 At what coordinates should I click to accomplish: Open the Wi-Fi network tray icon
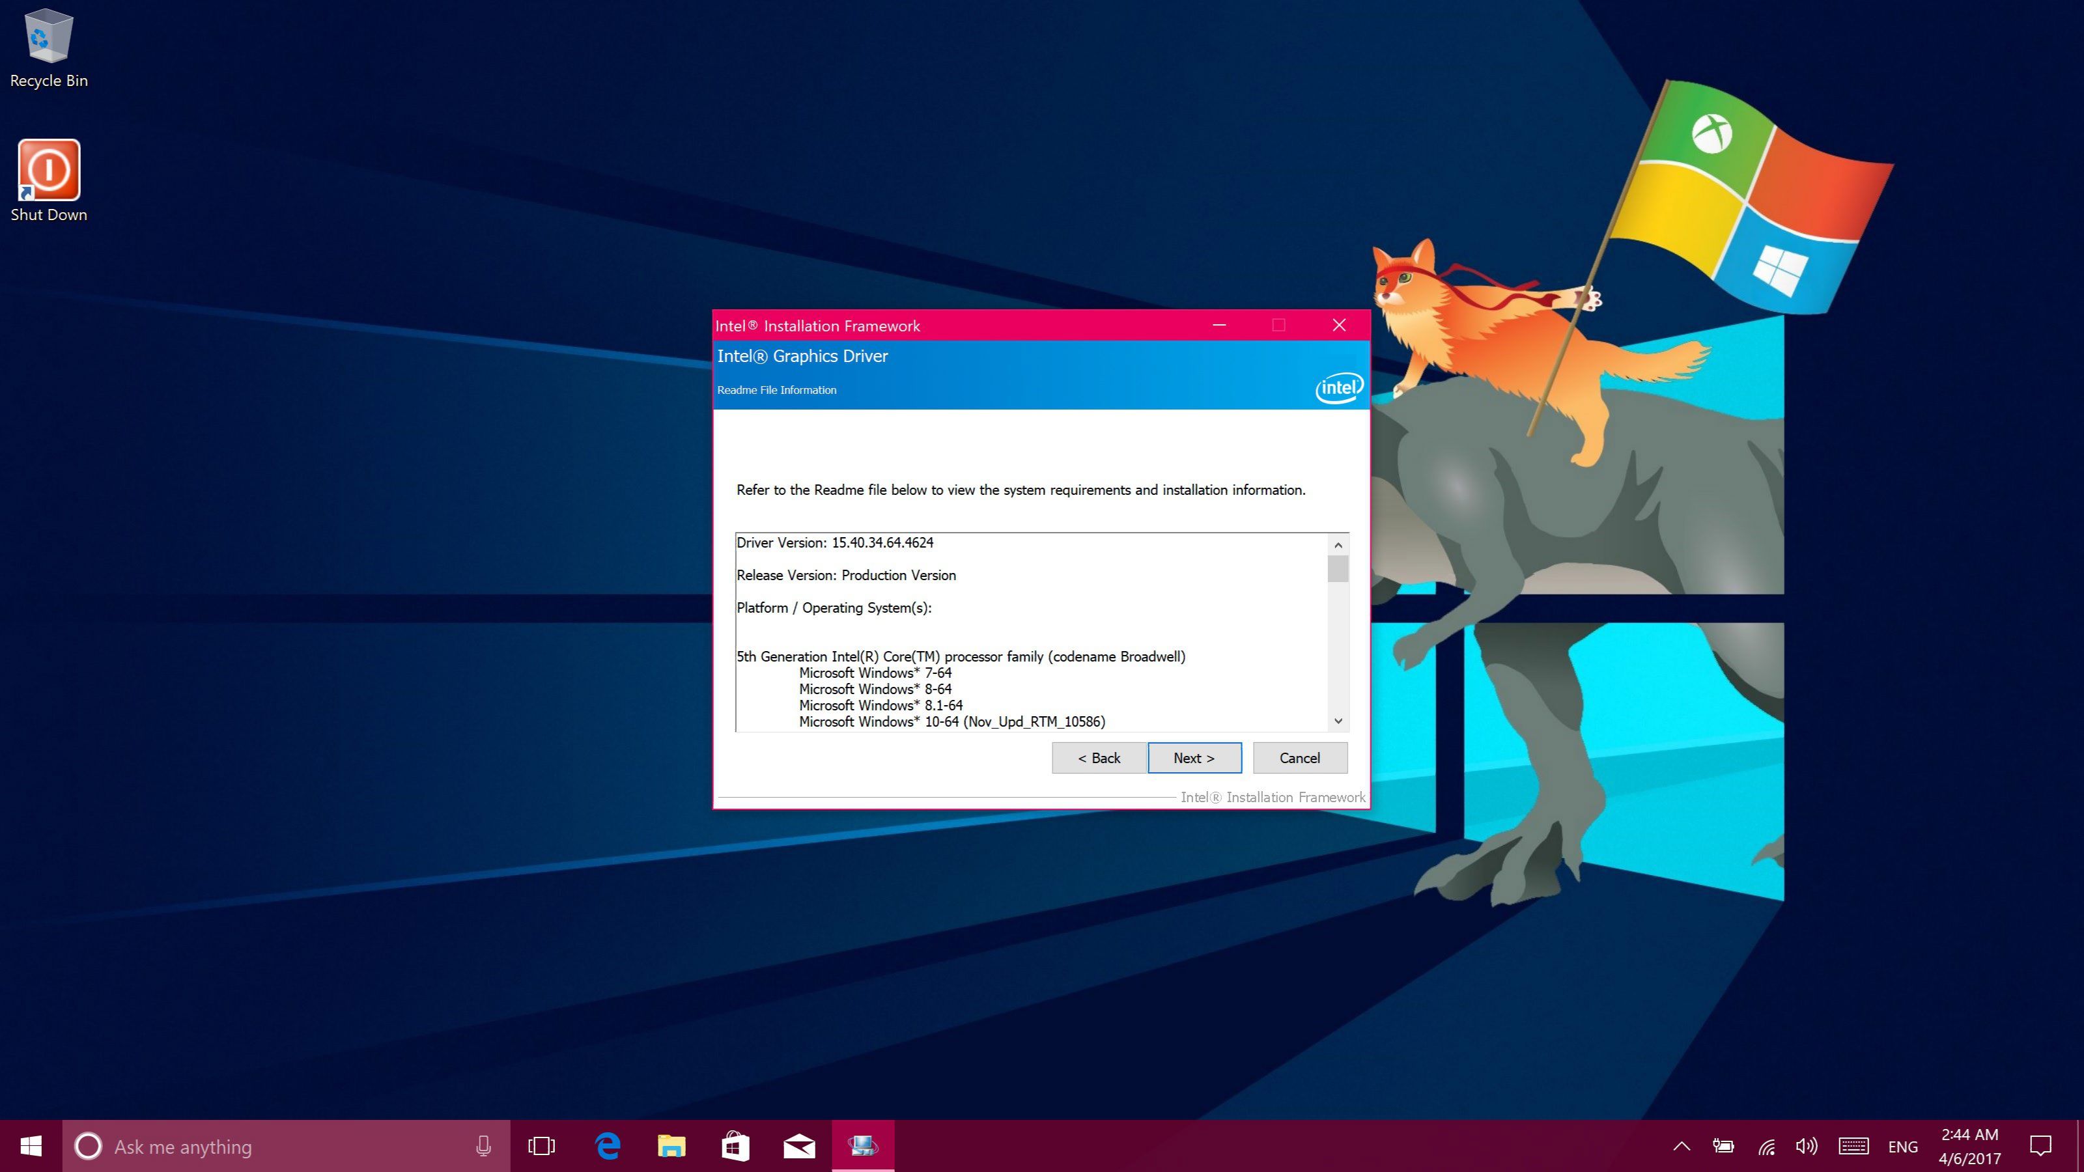point(1767,1146)
